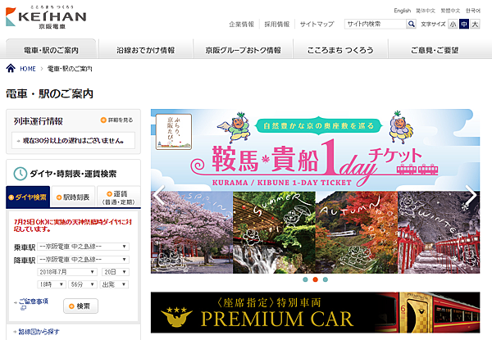Open 沿線おでかけ情報 navigation menu
Image resolution: width=492 pixels, height=340 pixels.
pyautogui.click(x=146, y=49)
